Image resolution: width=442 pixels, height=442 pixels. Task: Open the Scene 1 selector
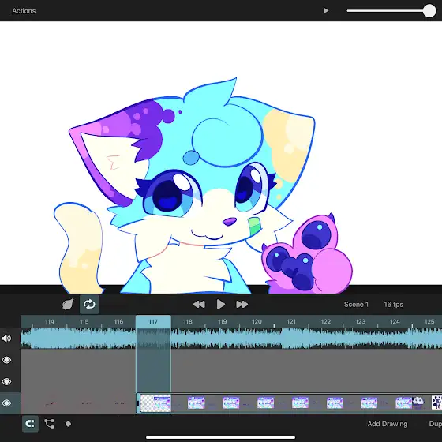pyautogui.click(x=356, y=305)
